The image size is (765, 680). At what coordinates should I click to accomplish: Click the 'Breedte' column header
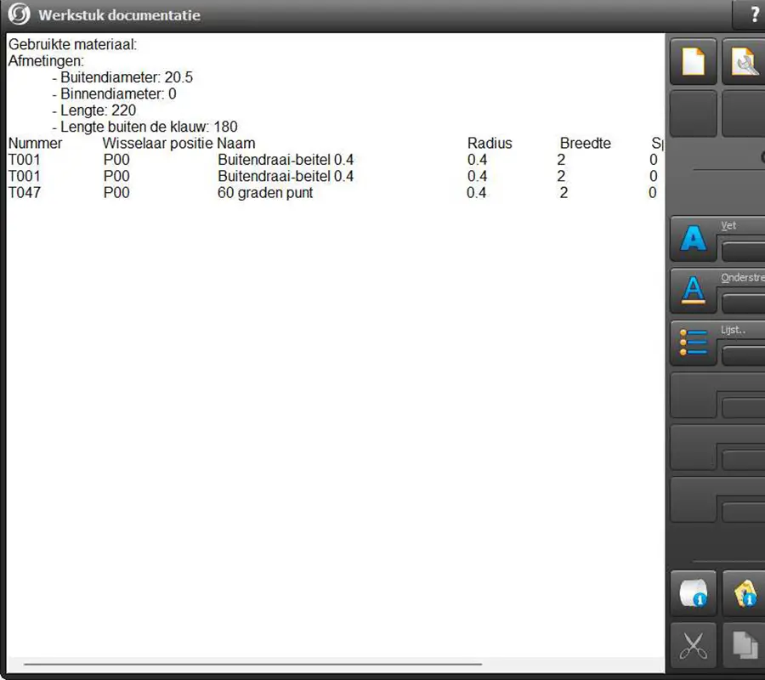pos(585,143)
